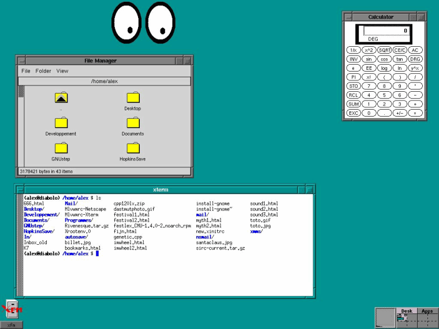The width and height of the screenshot is (439, 329).
Task: Click the SQRT calculator key
Action: point(384,50)
